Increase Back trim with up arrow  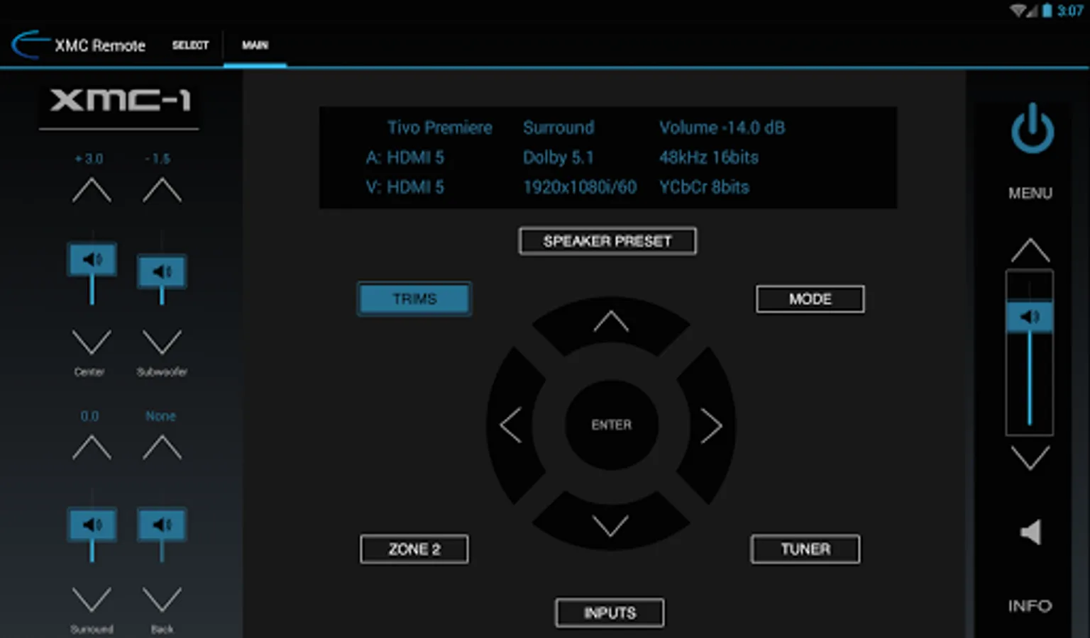click(162, 448)
